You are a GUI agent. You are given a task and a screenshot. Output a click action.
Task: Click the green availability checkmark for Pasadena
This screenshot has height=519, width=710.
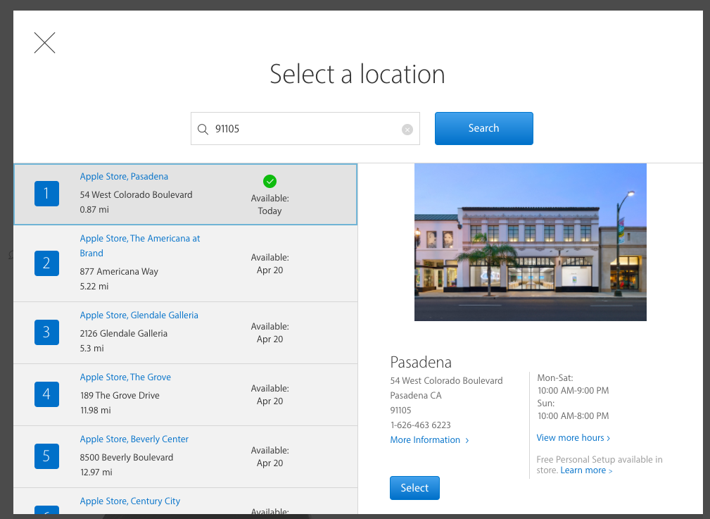point(270,181)
